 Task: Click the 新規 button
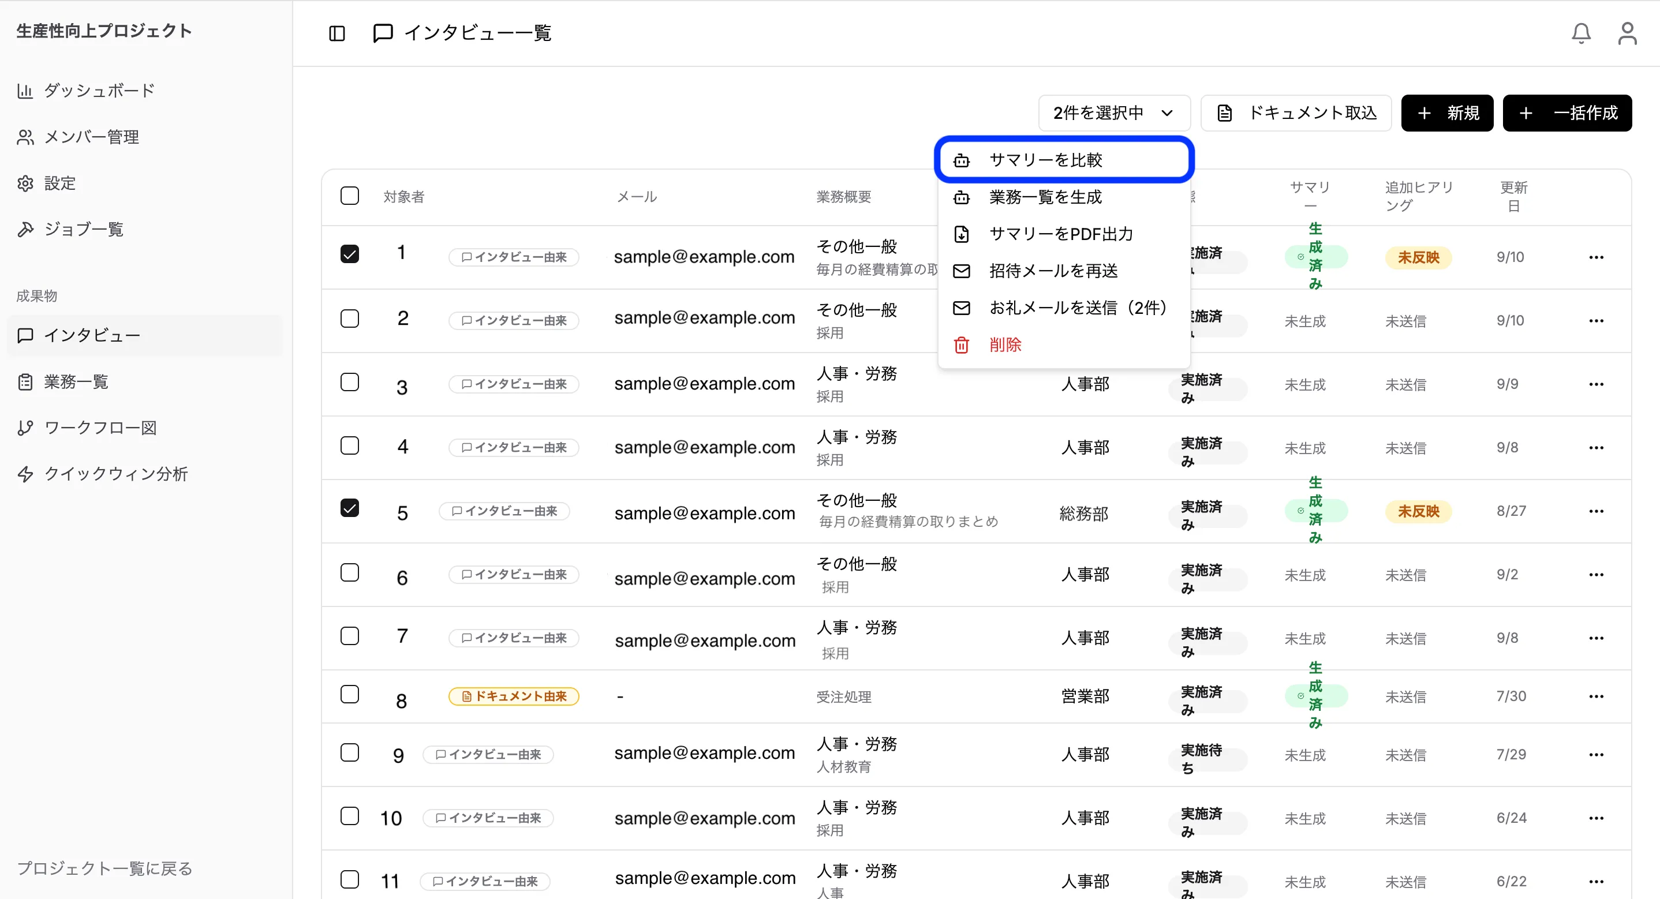click(1446, 114)
